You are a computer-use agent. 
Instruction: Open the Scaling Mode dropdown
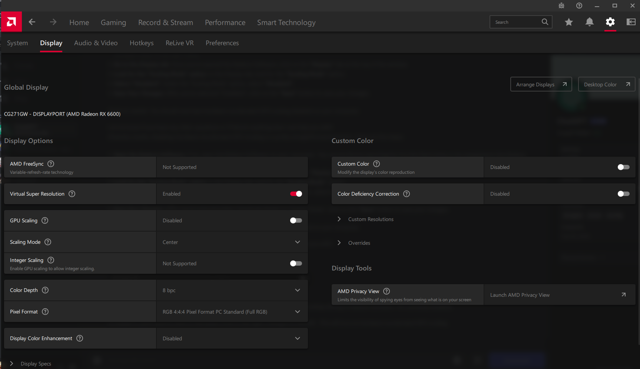pos(232,242)
